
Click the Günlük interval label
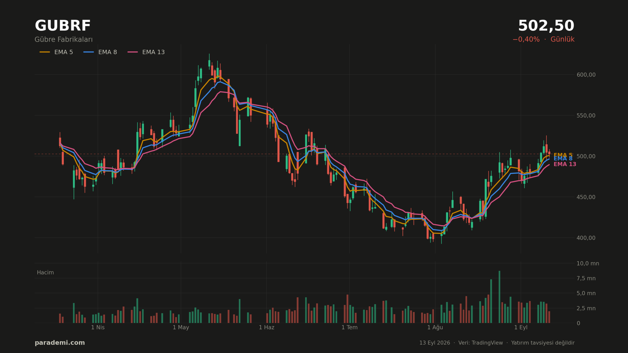562,40
